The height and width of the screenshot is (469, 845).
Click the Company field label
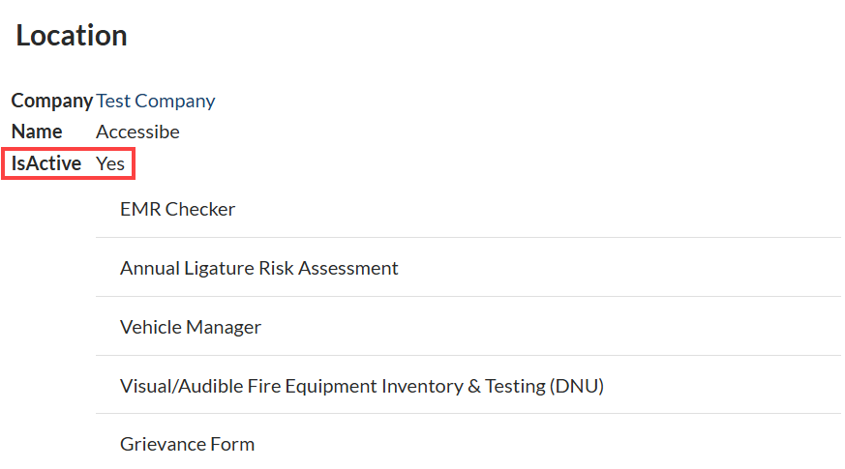point(52,101)
